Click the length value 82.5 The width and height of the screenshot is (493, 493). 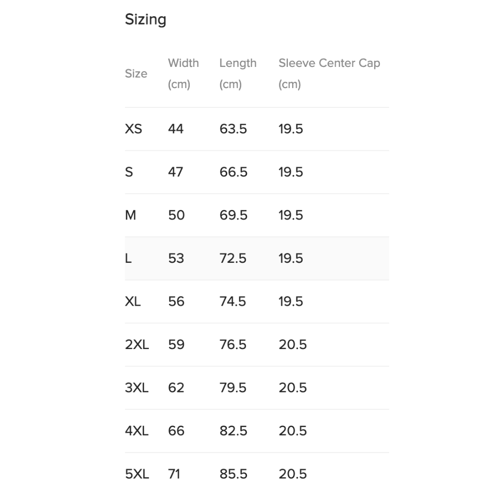click(234, 431)
